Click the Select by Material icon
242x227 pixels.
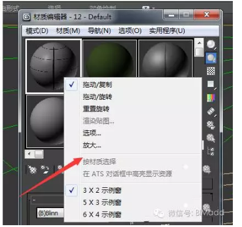click(211, 138)
